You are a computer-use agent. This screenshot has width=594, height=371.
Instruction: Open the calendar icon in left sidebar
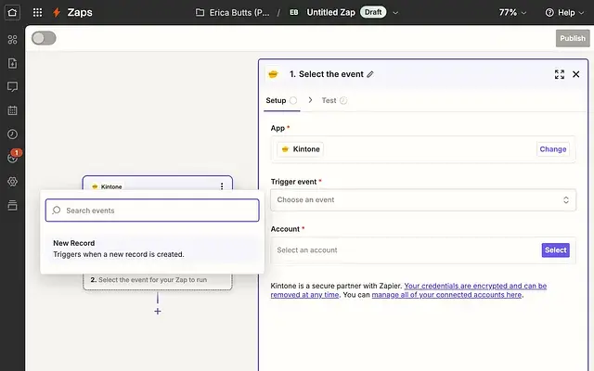point(12,110)
